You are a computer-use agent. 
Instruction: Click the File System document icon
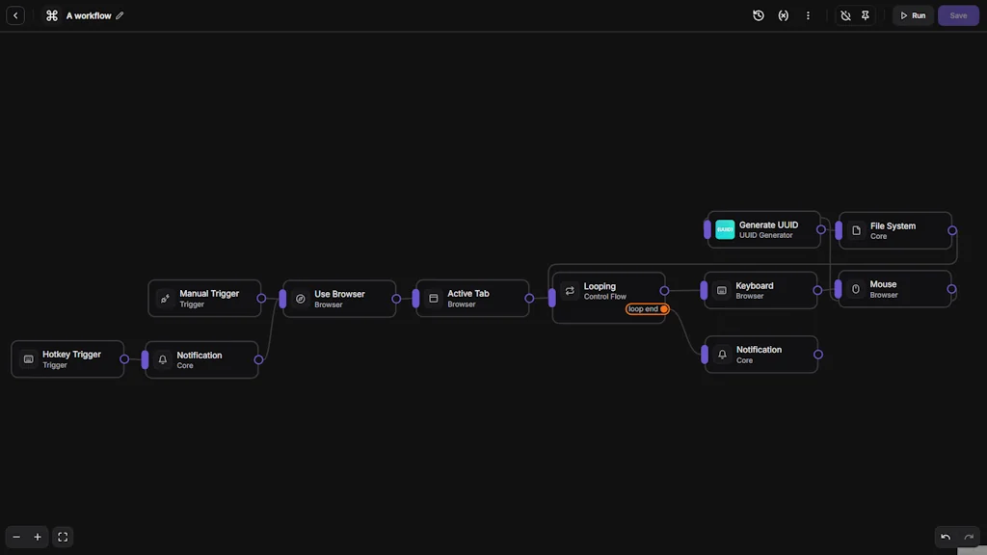tap(855, 229)
